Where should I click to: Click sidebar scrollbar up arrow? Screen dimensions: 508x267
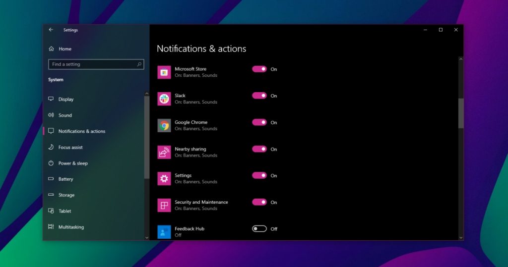[x=147, y=94]
